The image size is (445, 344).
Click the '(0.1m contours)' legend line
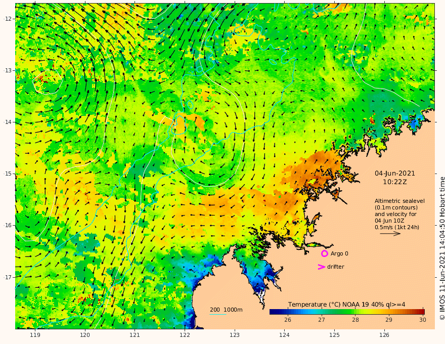click(x=396, y=207)
